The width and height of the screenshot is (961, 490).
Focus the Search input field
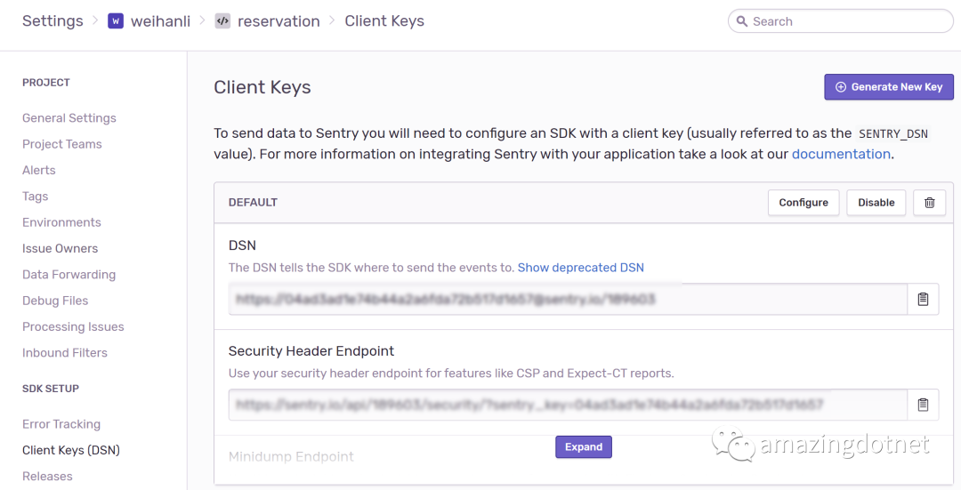pyautogui.click(x=845, y=21)
